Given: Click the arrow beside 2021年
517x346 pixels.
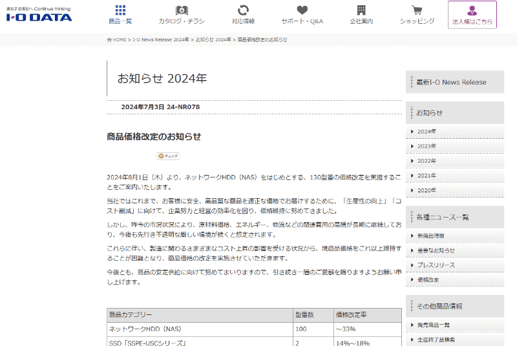Looking at the screenshot, I should click(412, 176).
